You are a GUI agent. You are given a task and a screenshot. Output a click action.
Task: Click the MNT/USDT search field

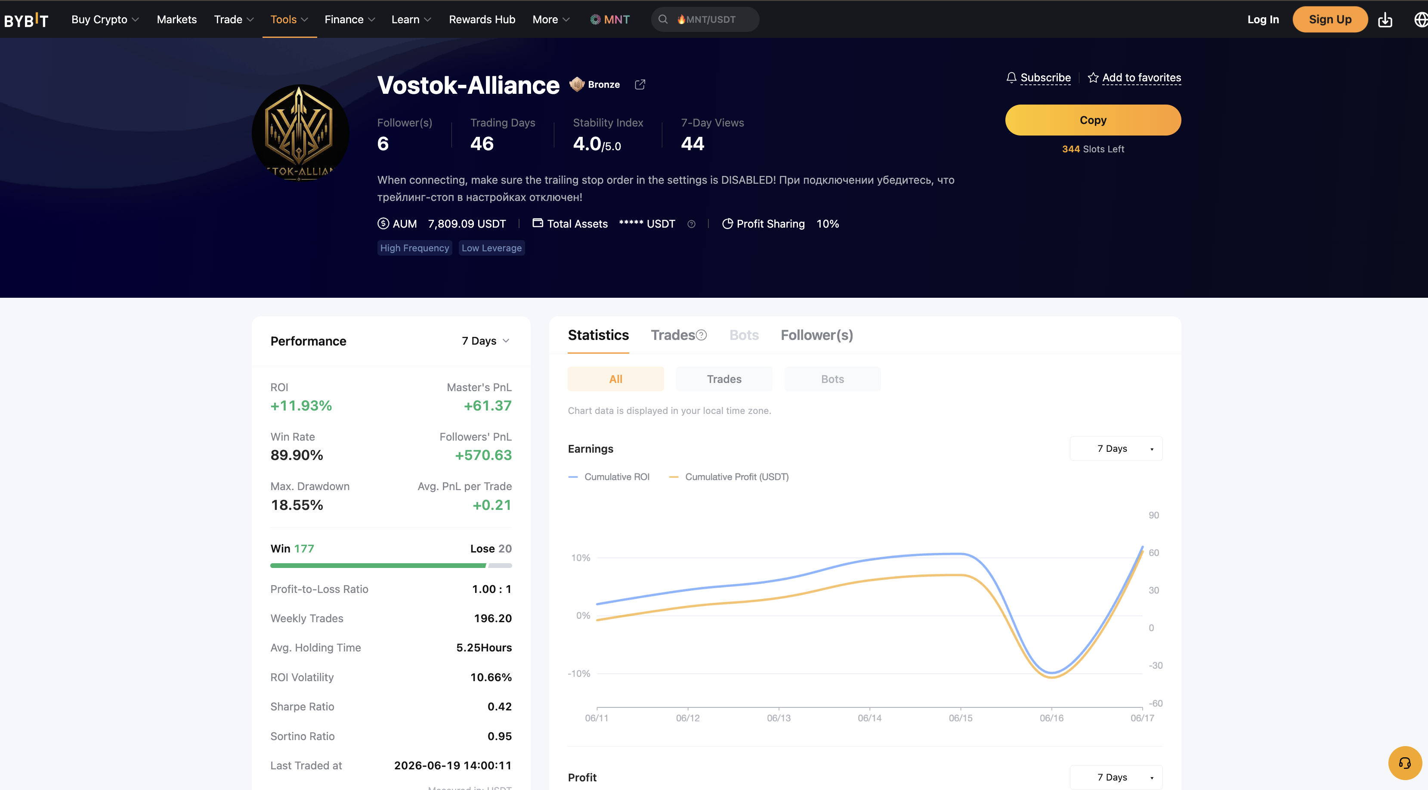(705, 19)
